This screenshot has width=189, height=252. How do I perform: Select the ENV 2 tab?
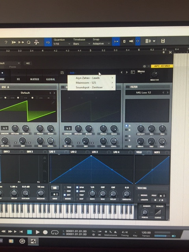(x=7, y=152)
